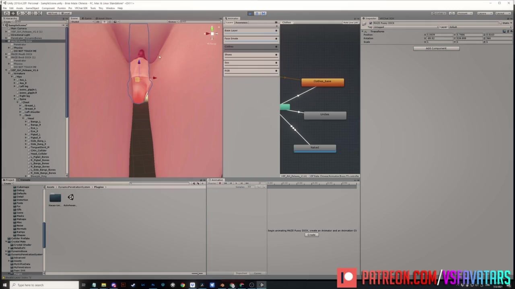The image size is (515, 289).
Task: Toggle the object's active checkbox in Inspector
Action: click(x=371, y=23)
